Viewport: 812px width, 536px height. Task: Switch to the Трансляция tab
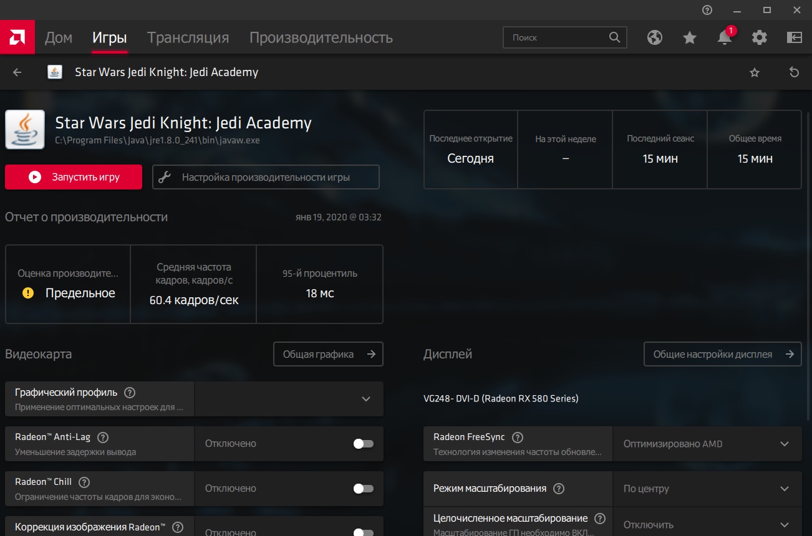click(188, 37)
